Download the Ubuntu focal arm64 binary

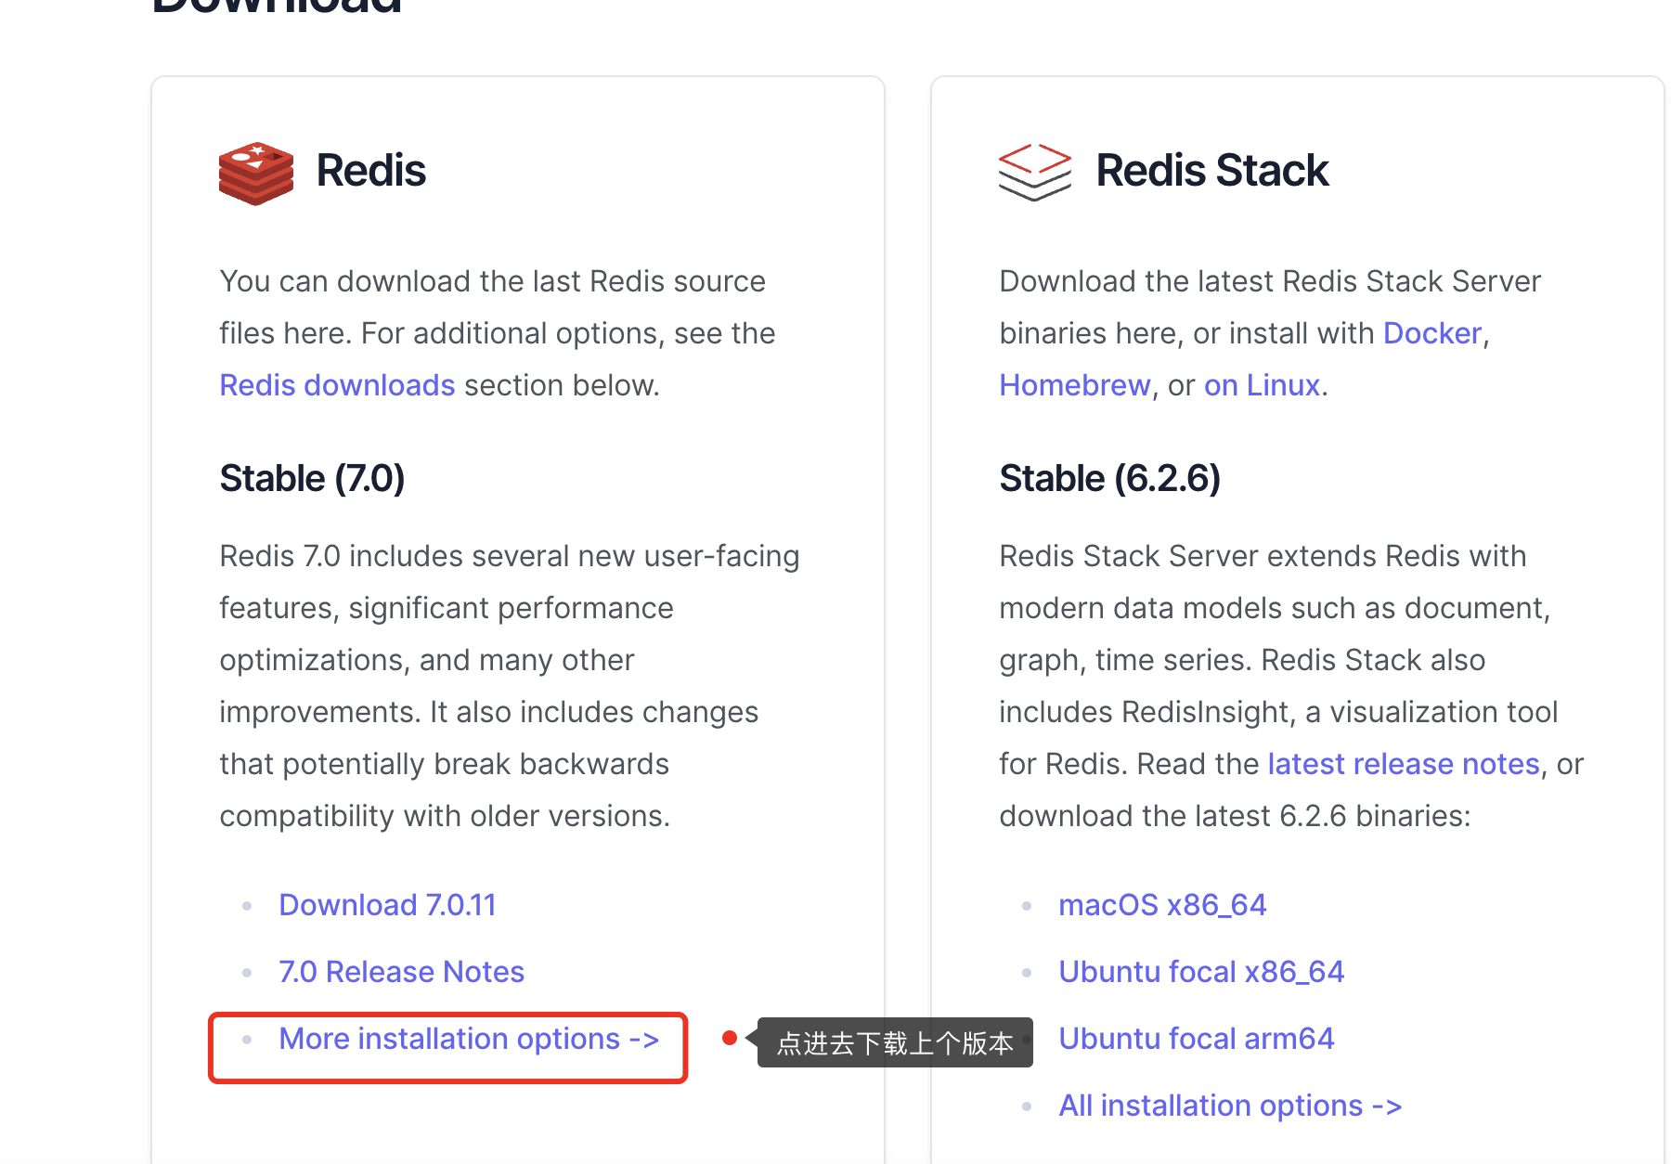tap(1197, 1039)
